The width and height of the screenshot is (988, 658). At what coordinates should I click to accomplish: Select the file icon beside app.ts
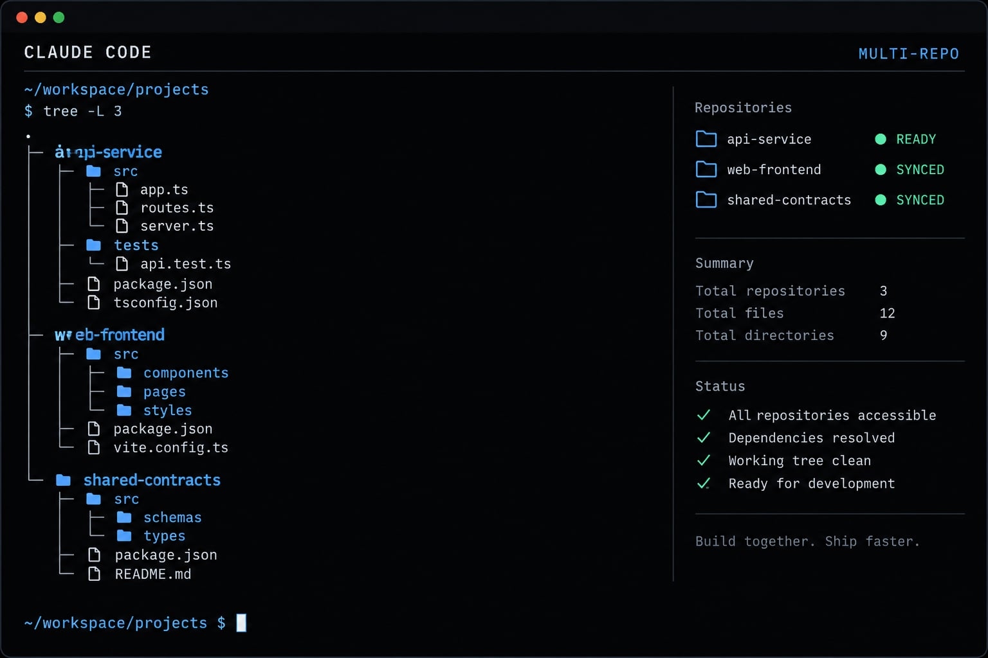[x=122, y=190]
